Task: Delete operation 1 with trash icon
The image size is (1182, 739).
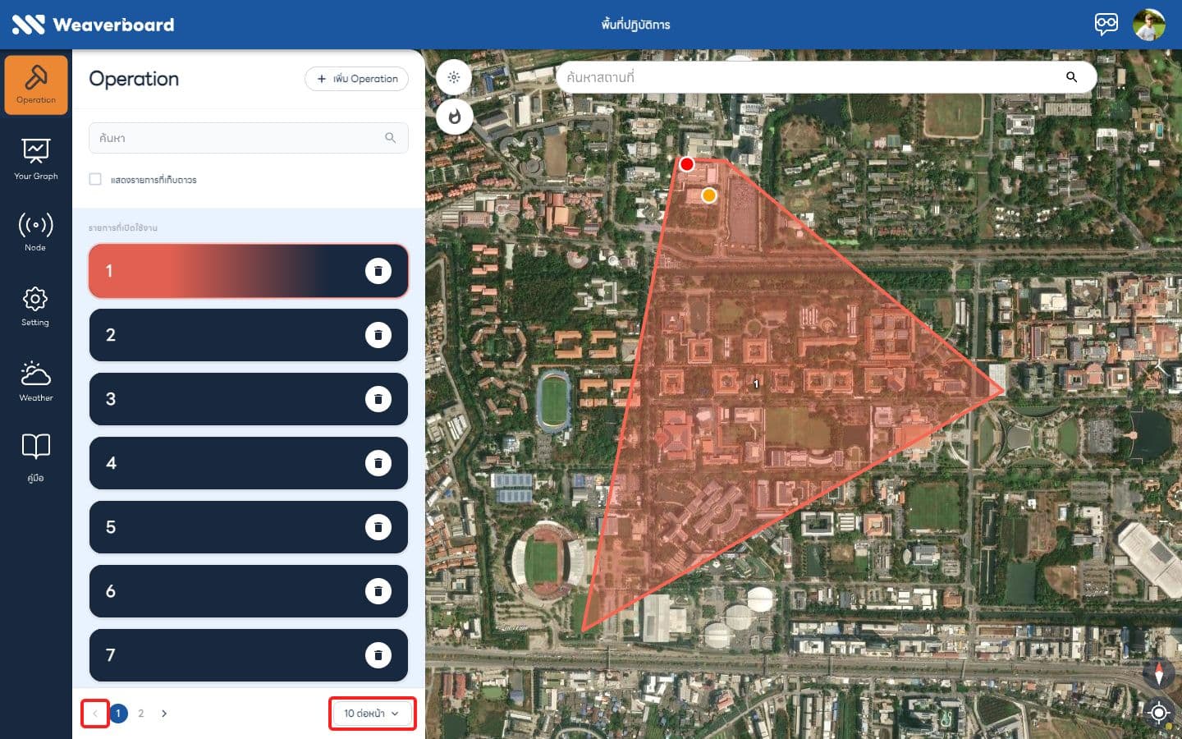Action: click(378, 271)
